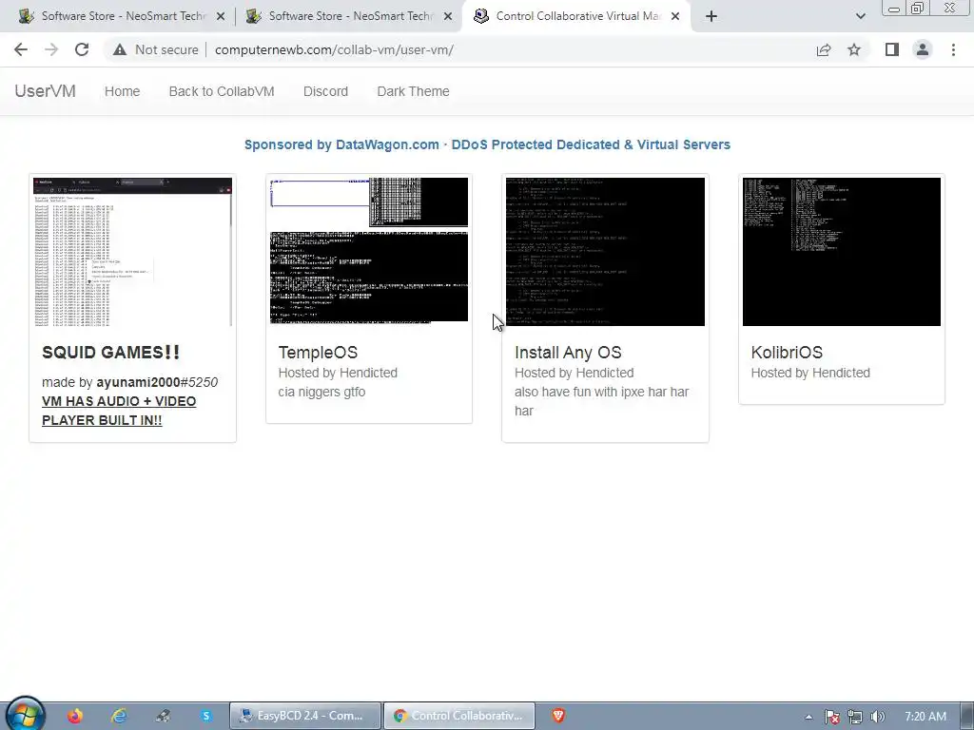Close the first Software Store tab

tap(221, 17)
